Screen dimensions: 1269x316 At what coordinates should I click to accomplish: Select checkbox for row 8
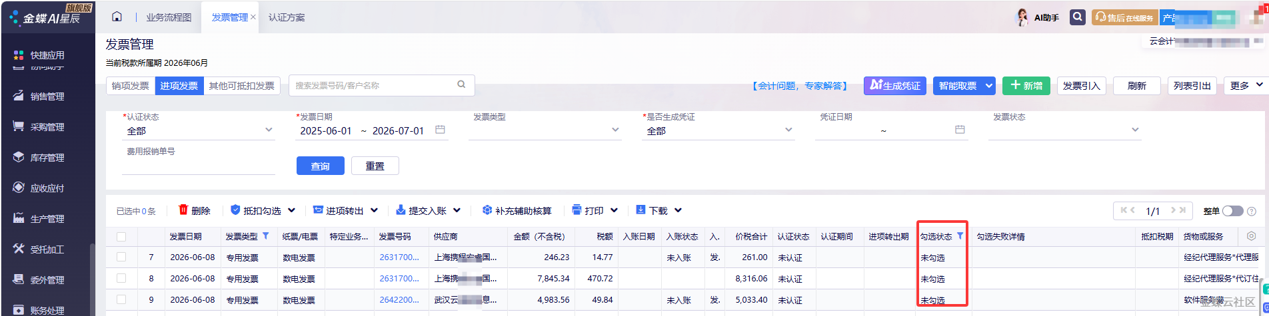click(121, 278)
